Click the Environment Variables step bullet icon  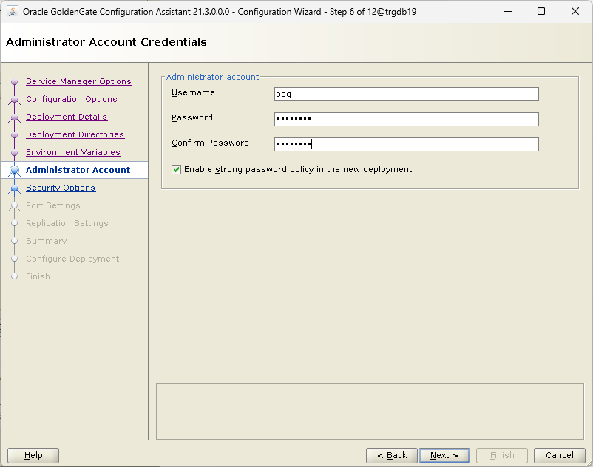click(14, 153)
